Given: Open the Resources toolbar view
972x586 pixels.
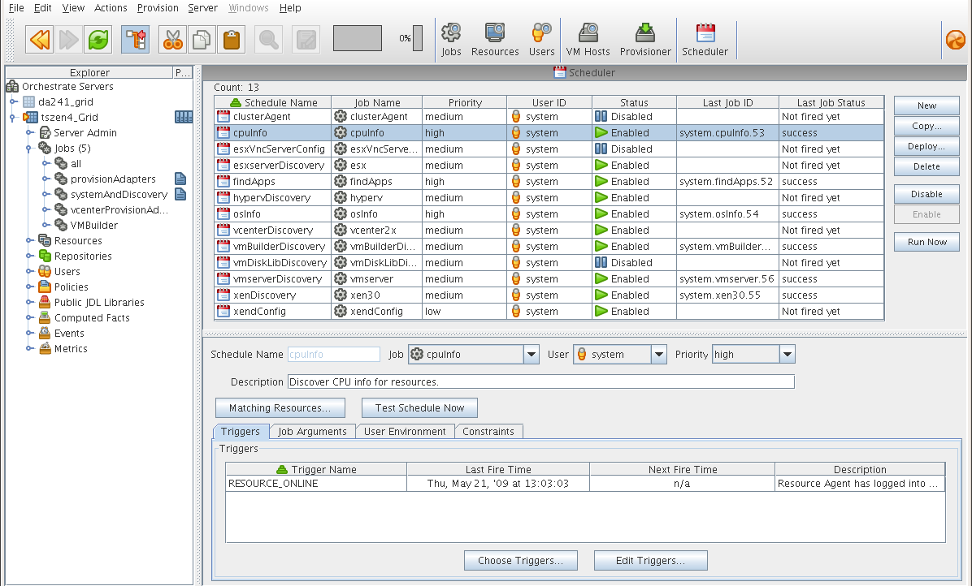Looking at the screenshot, I should tap(495, 37).
